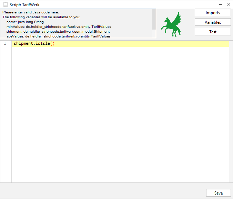Click the red parentheses after isIsle

(x=52, y=44)
